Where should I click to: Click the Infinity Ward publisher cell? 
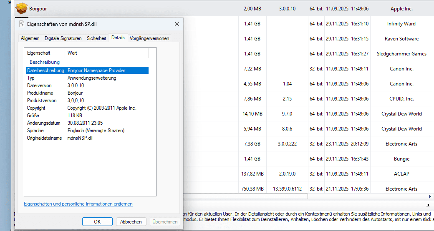tap(401, 24)
